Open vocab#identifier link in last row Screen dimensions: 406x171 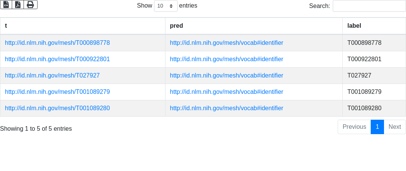pyautogui.click(x=227, y=108)
